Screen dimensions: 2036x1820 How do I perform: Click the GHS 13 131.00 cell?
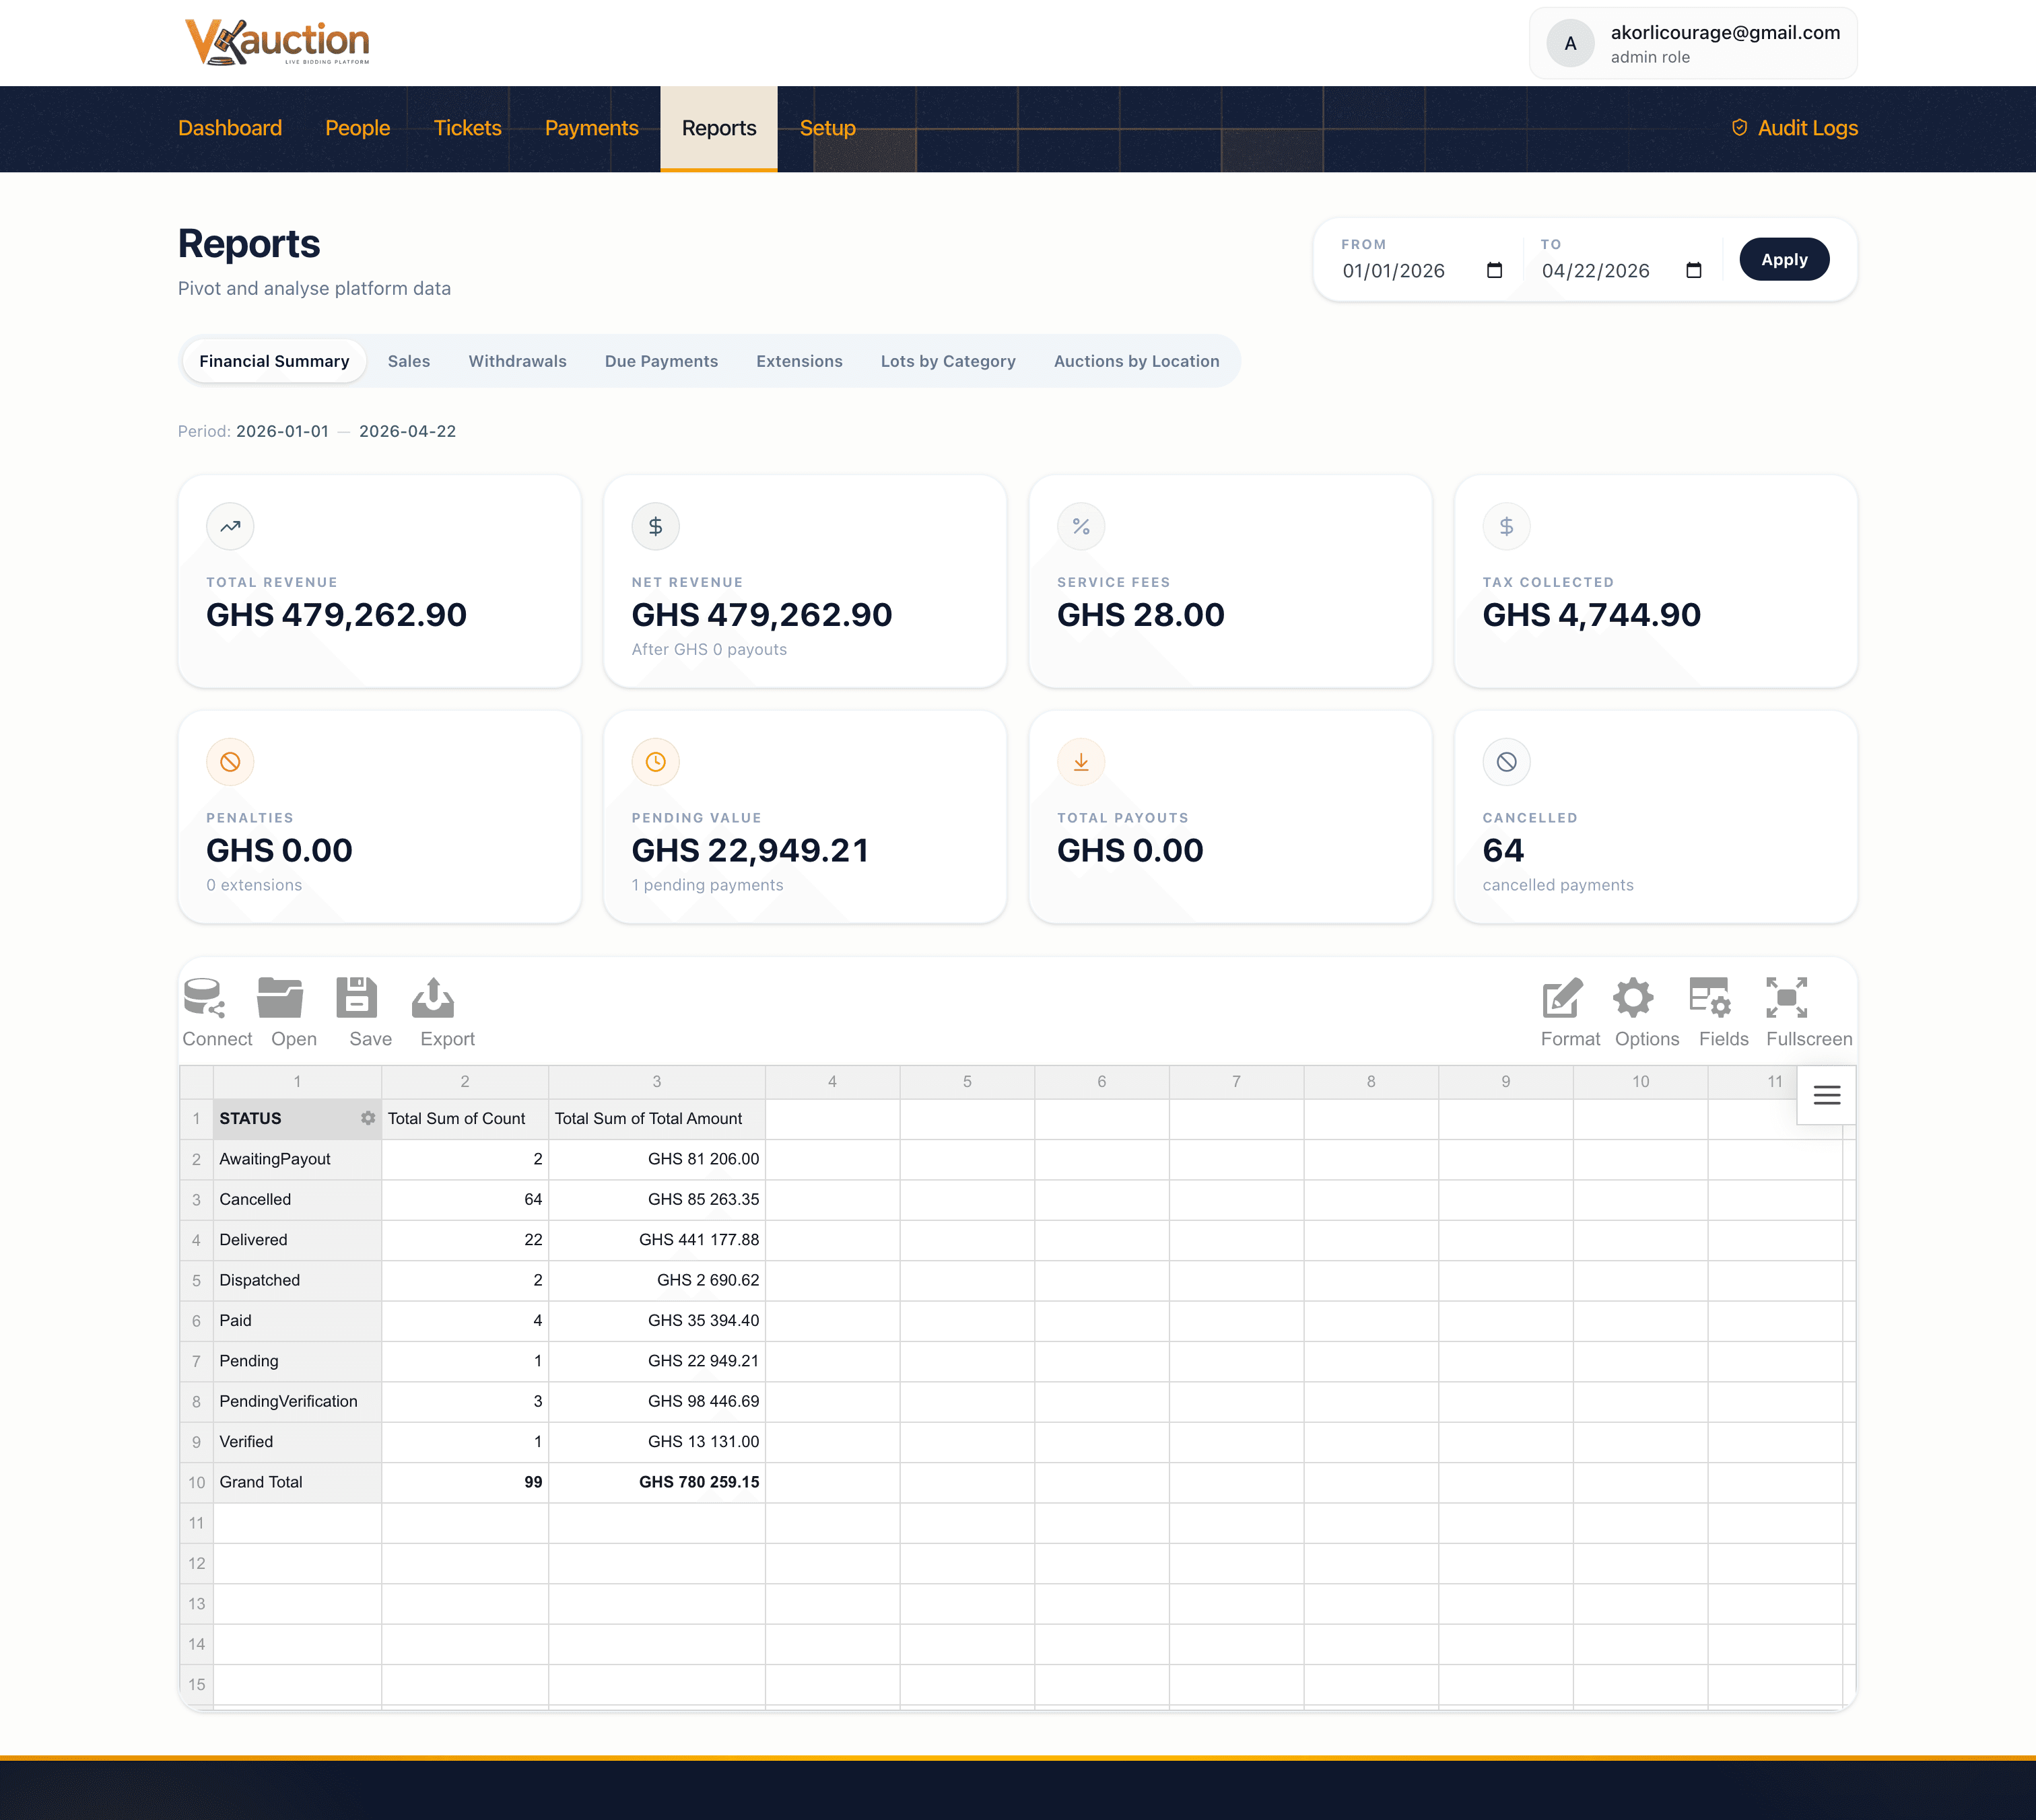[x=657, y=1442]
